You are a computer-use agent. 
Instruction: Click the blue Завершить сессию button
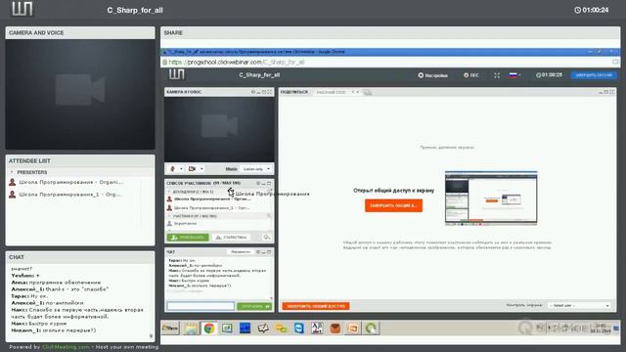594,75
